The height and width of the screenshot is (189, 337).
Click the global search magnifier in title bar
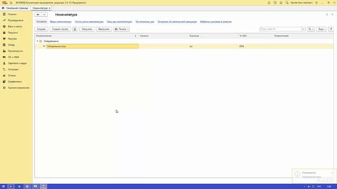[x=287, y=3]
